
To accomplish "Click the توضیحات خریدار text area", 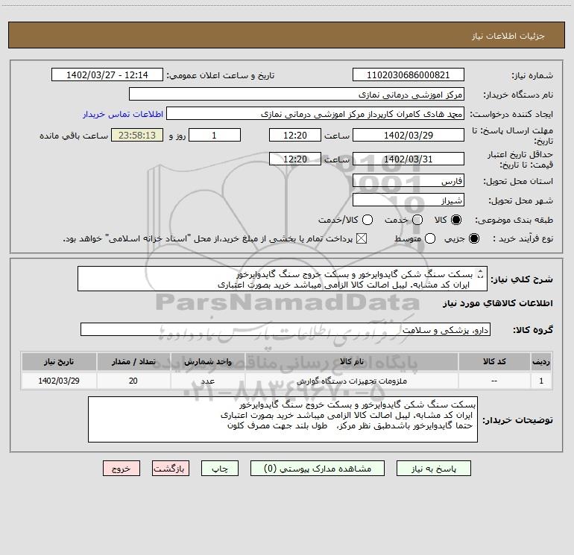I will [x=283, y=419].
